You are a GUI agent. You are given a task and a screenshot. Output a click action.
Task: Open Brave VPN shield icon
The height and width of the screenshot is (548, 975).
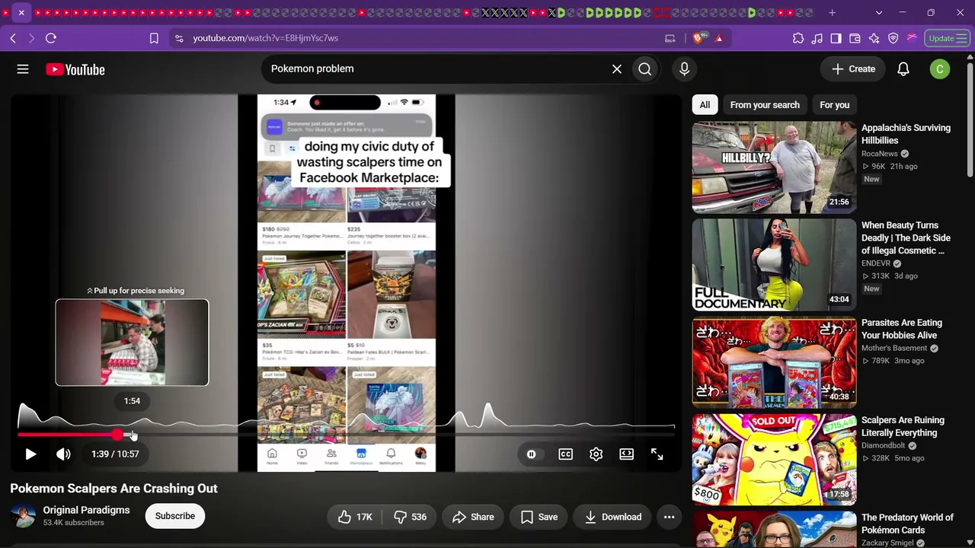point(893,38)
